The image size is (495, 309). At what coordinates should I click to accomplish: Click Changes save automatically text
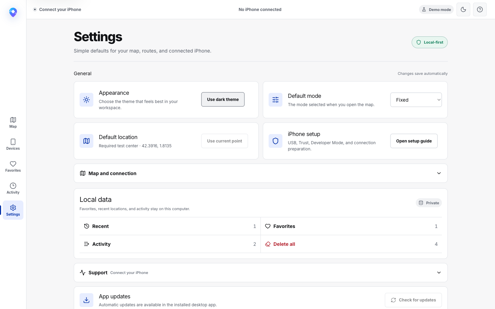pos(422,73)
